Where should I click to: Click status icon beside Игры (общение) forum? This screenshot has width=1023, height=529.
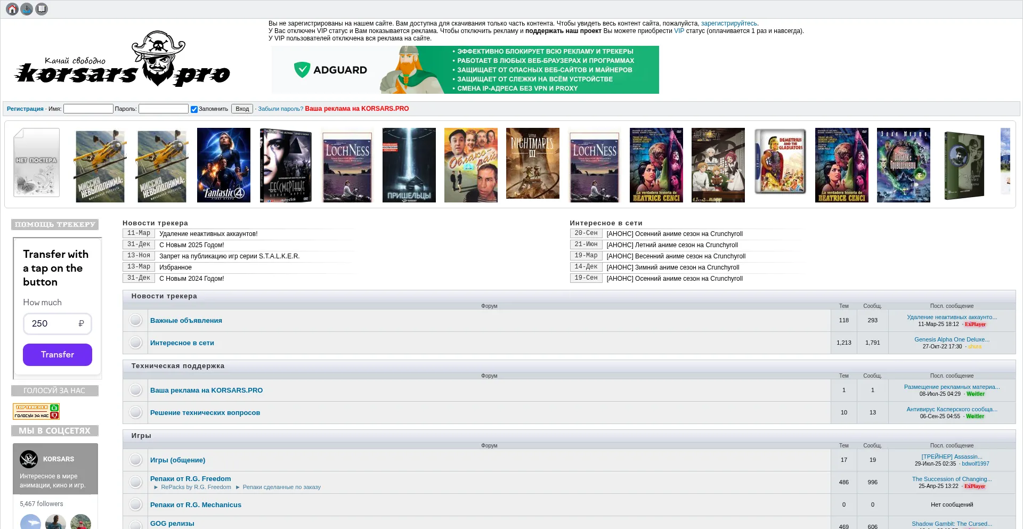click(x=136, y=460)
